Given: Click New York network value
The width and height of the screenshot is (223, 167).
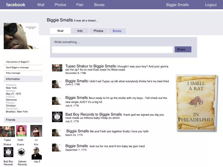Looking at the screenshot, I should pos(11,88).
